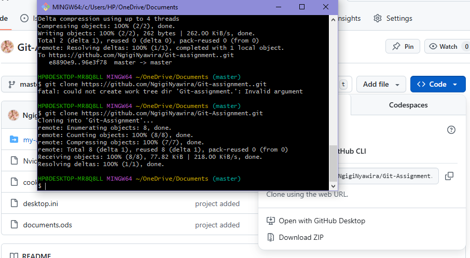
Task: Click the terminal vertical scrollbar thumb
Action: coord(333,164)
